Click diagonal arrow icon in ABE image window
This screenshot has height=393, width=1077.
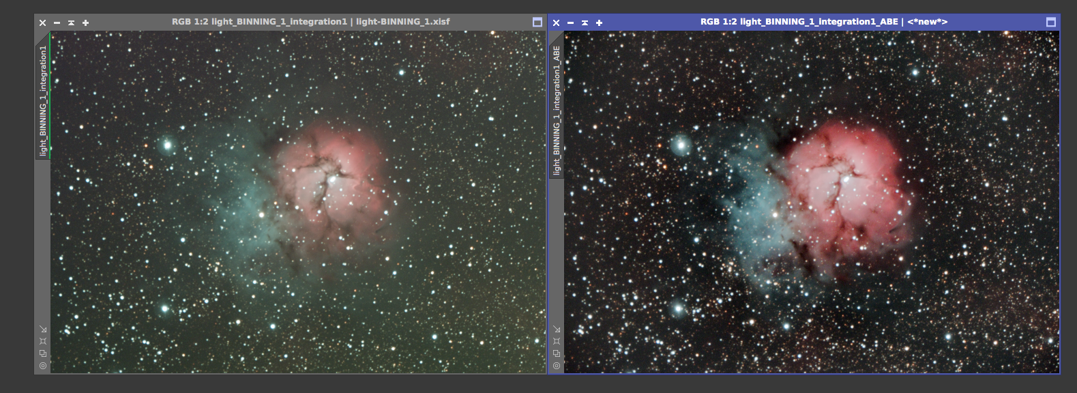point(557,329)
